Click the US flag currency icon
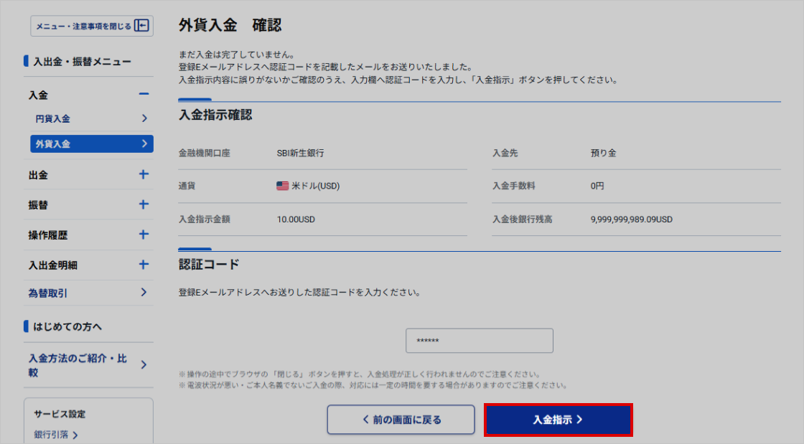 [282, 186]
